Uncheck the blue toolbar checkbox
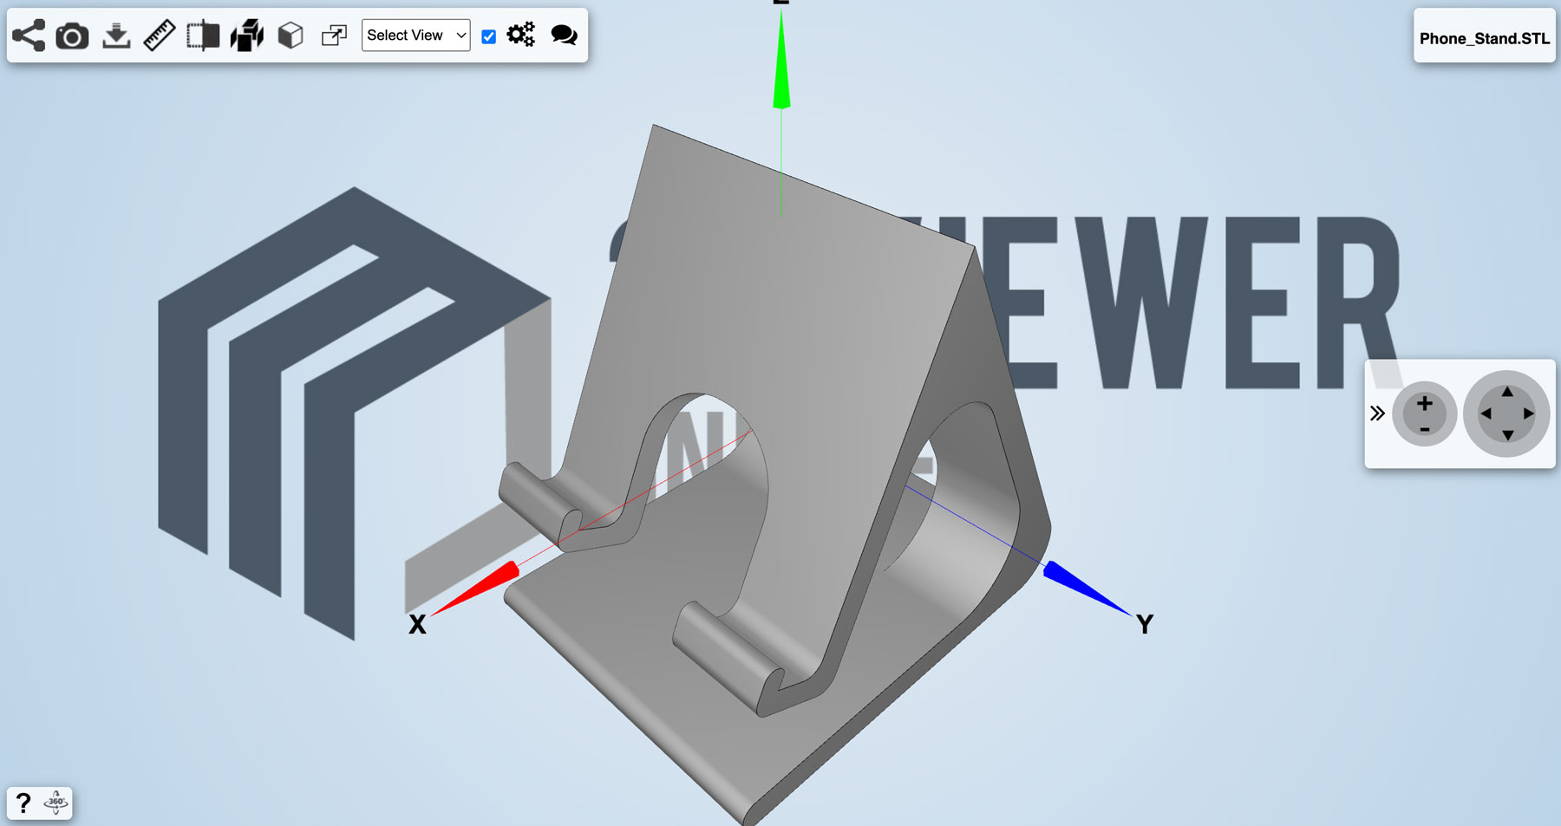1561x826 pixels. pyautogui.click(x=489, y=36)
